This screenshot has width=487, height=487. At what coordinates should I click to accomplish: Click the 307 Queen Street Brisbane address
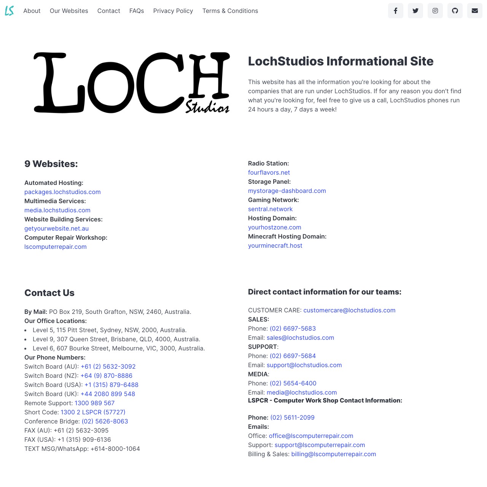(116, 339)
